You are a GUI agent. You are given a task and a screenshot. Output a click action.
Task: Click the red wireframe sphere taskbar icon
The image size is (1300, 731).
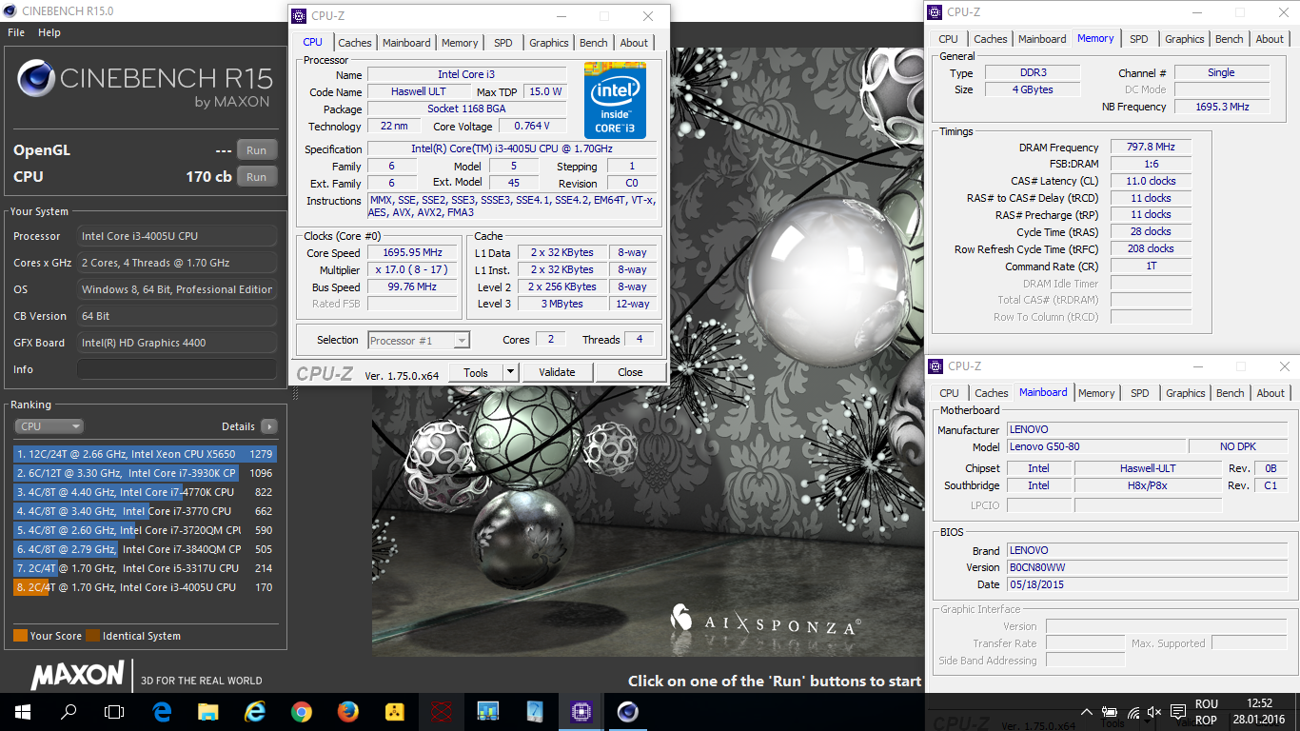click(441, 711)
